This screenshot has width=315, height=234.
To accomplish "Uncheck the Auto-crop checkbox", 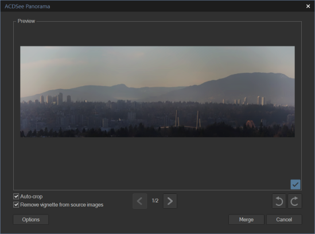I will [x=16, y=196].
